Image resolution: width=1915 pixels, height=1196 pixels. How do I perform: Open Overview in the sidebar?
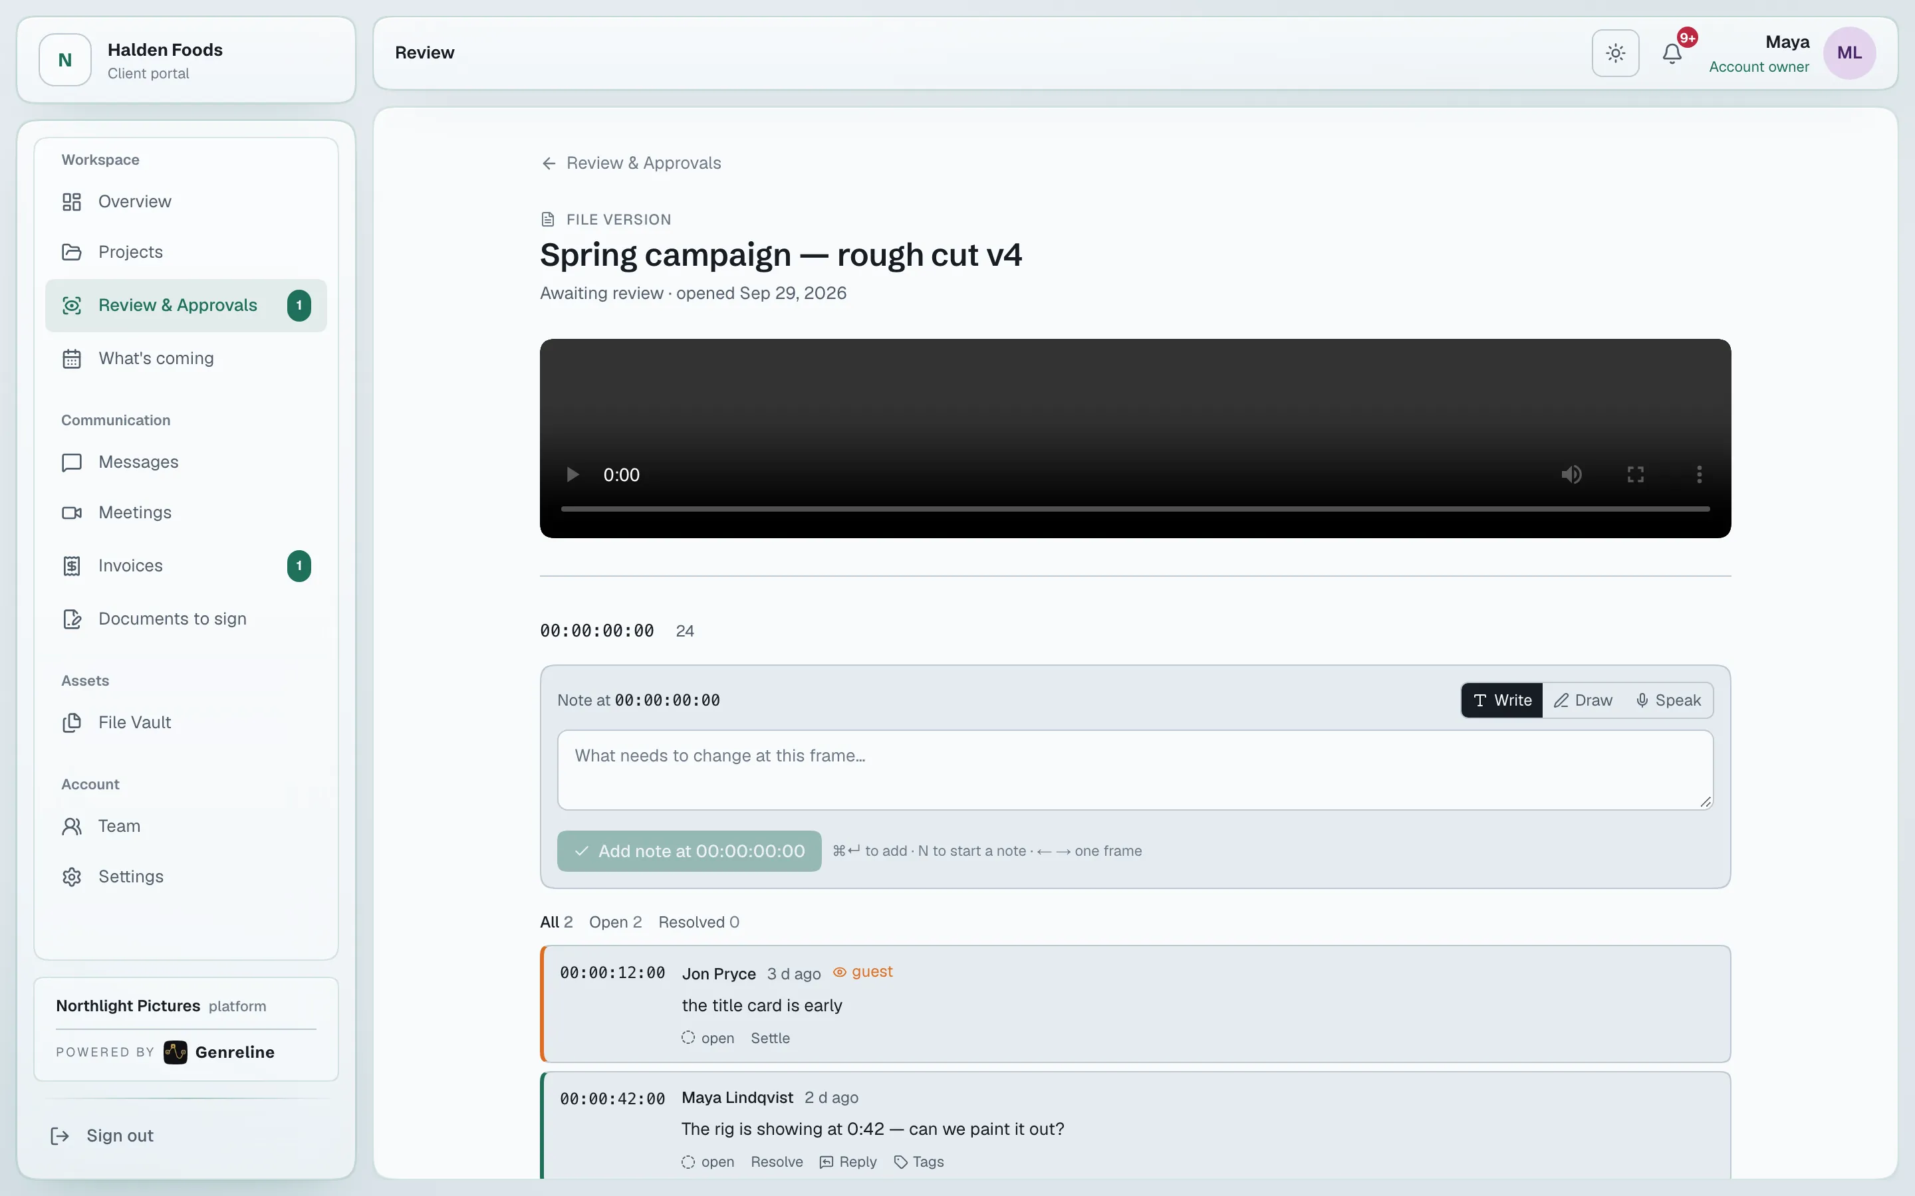coord(186,202)
